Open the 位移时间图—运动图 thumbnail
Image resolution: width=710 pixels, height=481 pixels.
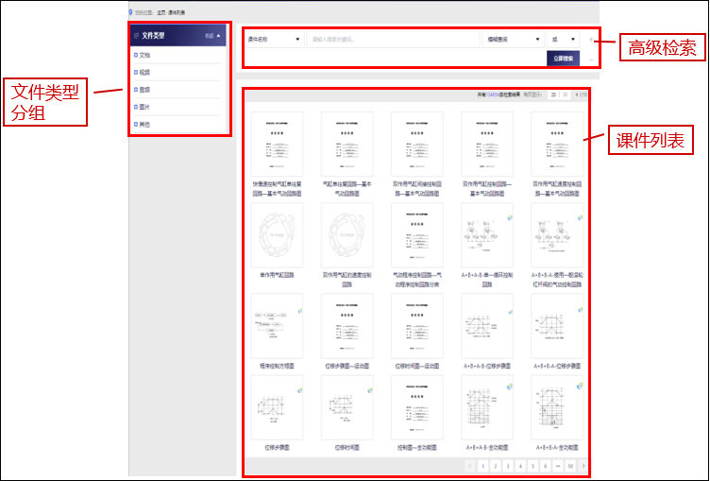[x=417, y=325]
